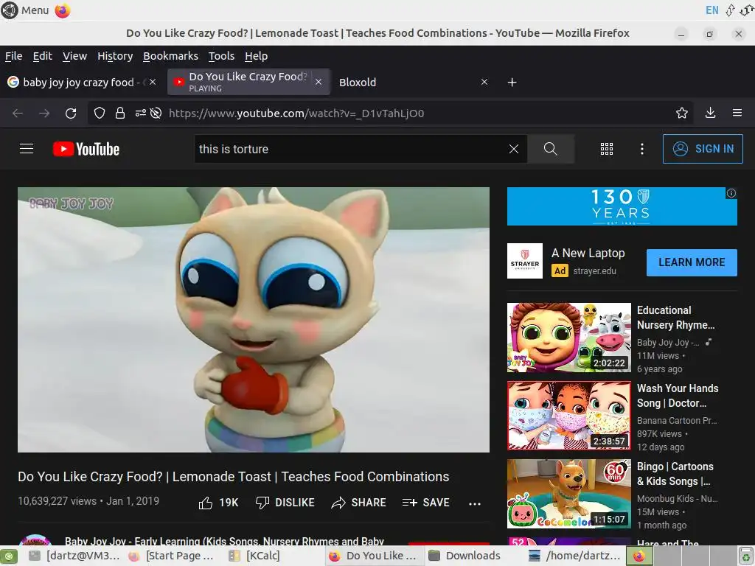Pause the playing video by clicking it
The height and width of the screenshot is (566, 755).
pos(254,320)
